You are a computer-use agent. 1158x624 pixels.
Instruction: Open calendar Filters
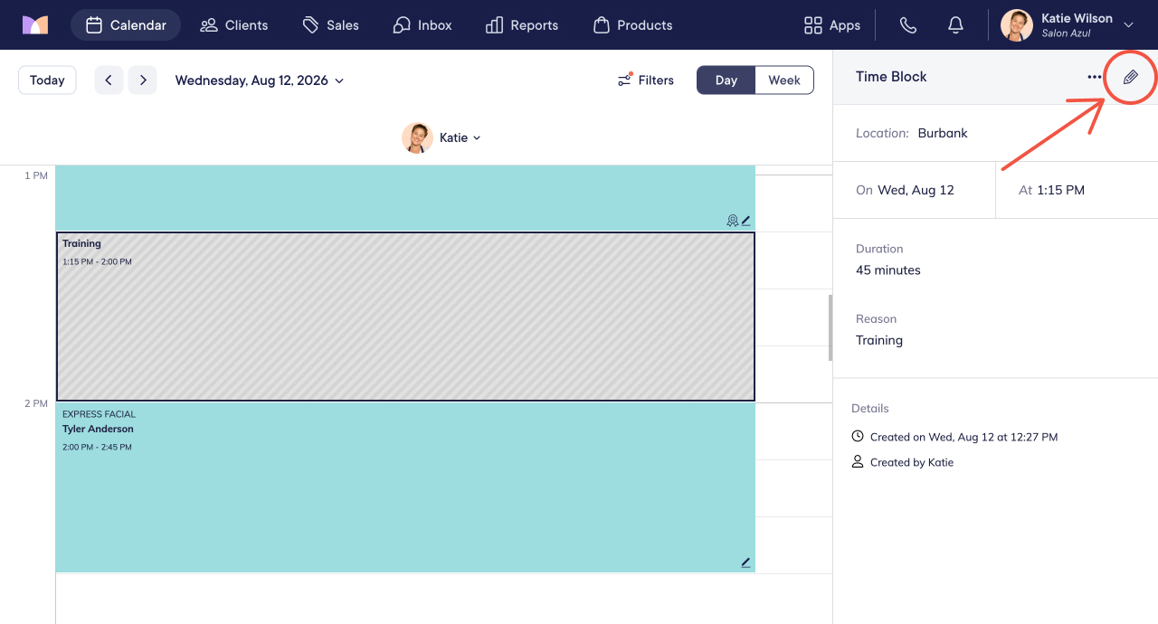click(646, 80)
